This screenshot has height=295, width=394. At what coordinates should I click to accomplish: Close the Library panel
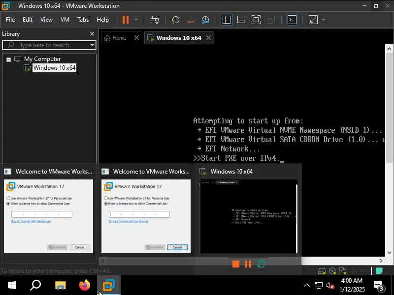pos(92,33)
